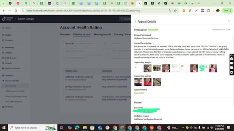Viewport: 234px width, 131px height.
Task: Open third supporting image thumbnail
Action: point(157,68)
